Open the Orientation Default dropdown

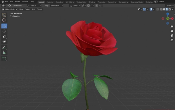[34, 6]
